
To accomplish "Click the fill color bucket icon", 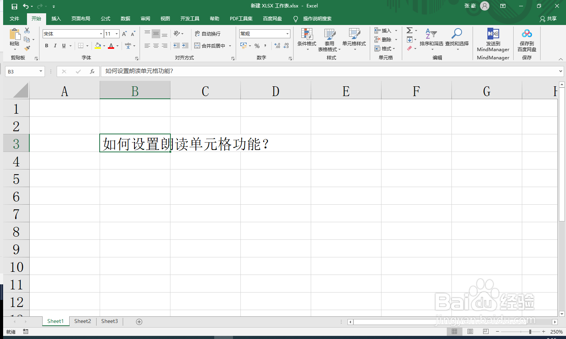I will 97,46.
